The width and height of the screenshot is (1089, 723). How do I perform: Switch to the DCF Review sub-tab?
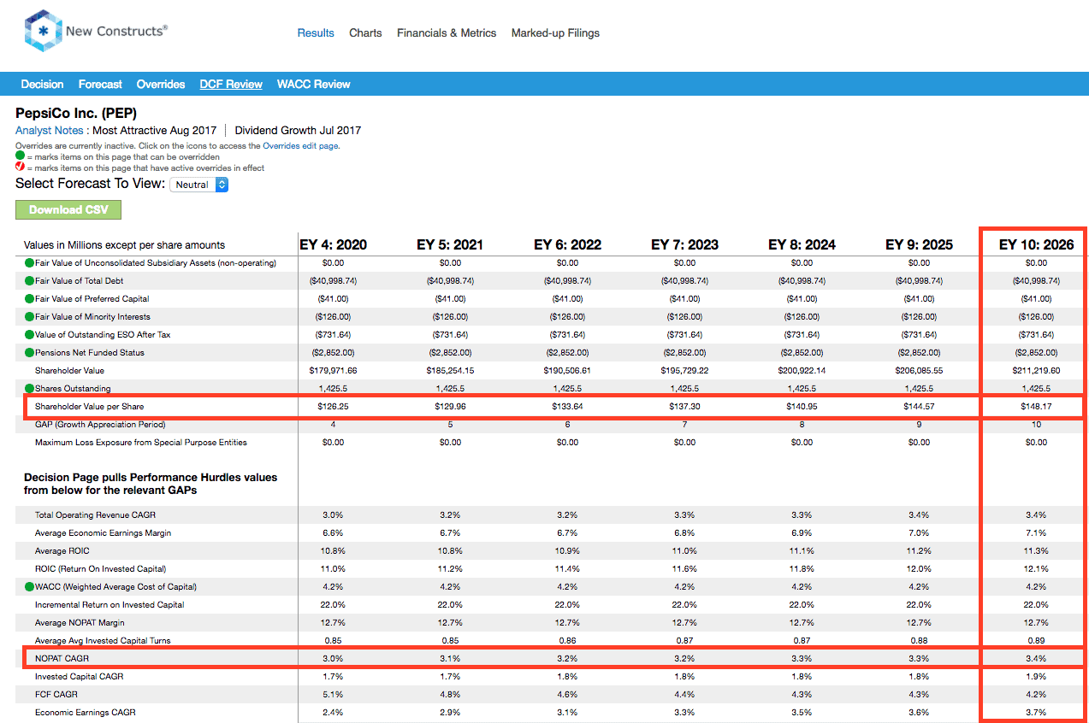(231, 84)
